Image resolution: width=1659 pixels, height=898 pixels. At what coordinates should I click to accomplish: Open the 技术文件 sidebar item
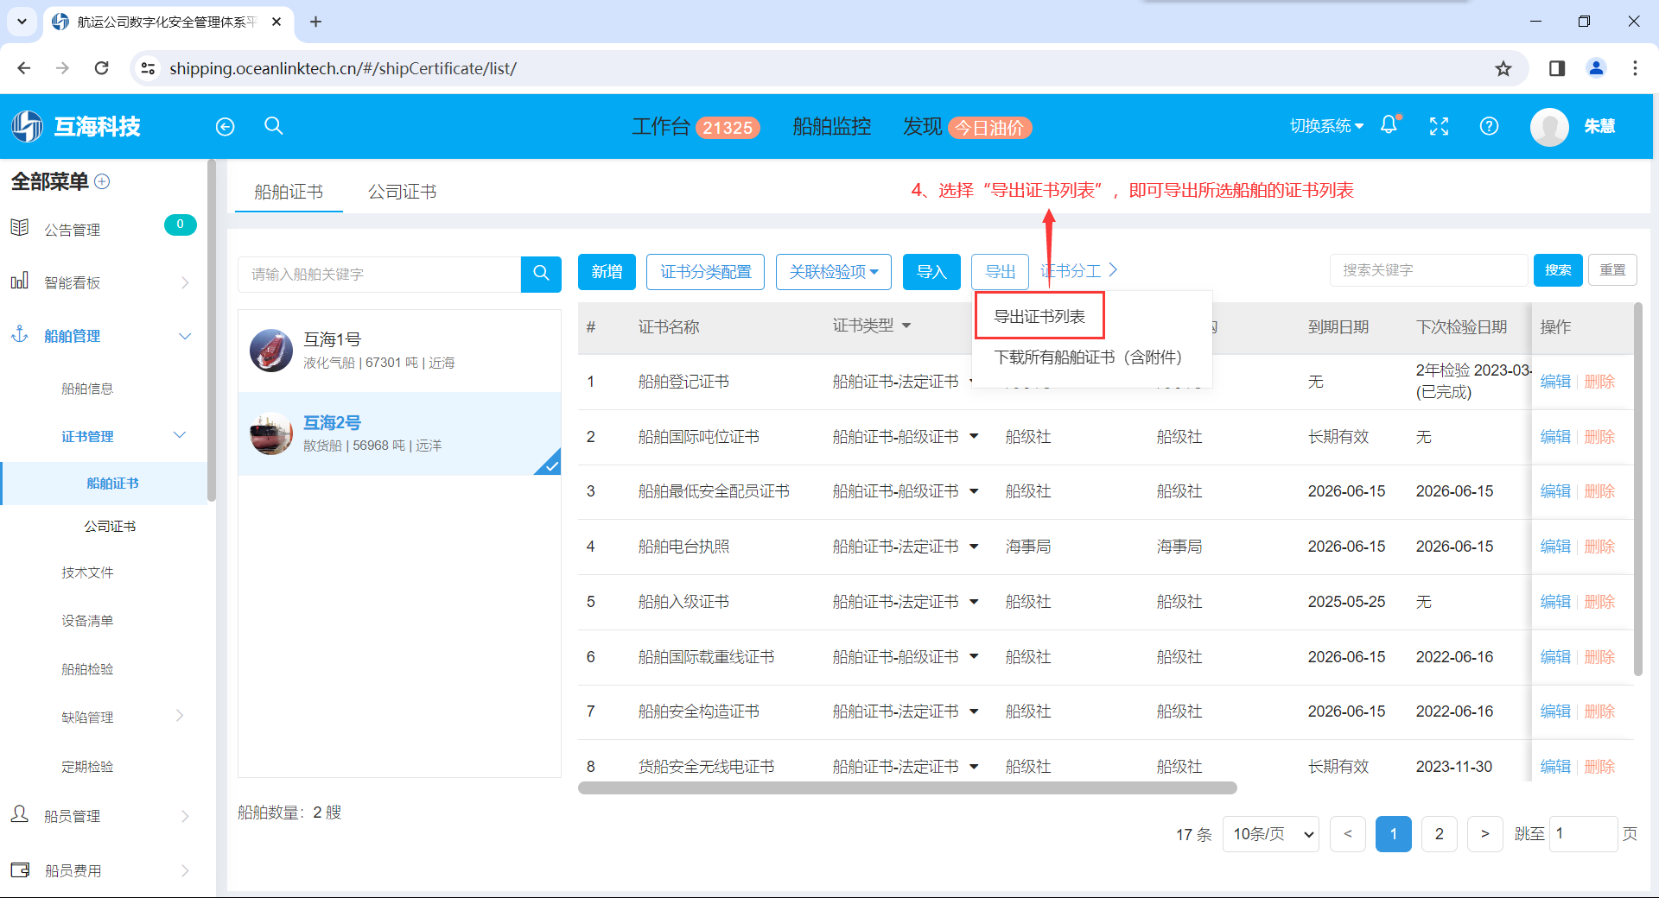(x=87, y=572)
